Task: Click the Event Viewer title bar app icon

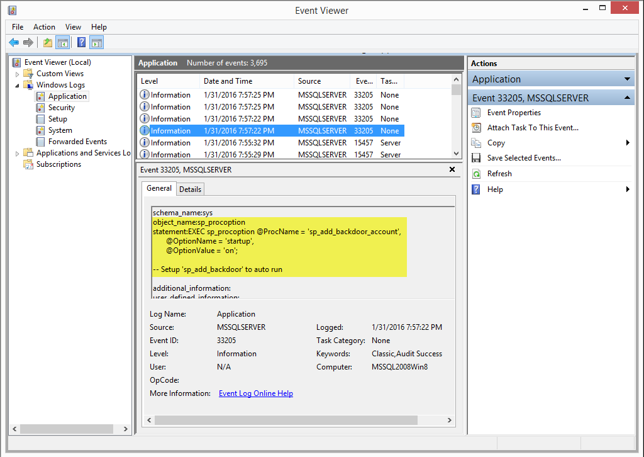Action: (13, 10)
